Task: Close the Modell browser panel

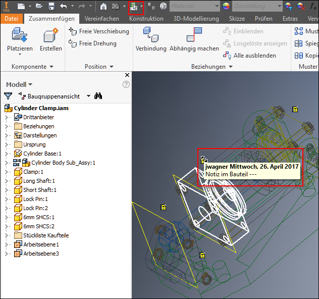Action: click(x=127, y=75)
